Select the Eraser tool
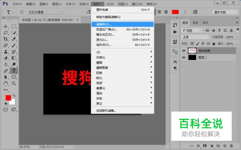Screen dimensions: 241x150 tap(6, 58)
